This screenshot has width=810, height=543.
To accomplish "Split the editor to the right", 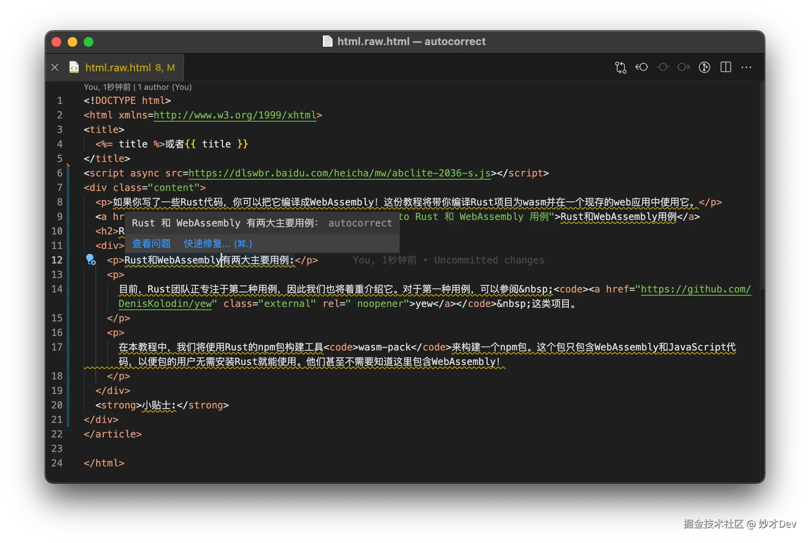I will 725,67.
